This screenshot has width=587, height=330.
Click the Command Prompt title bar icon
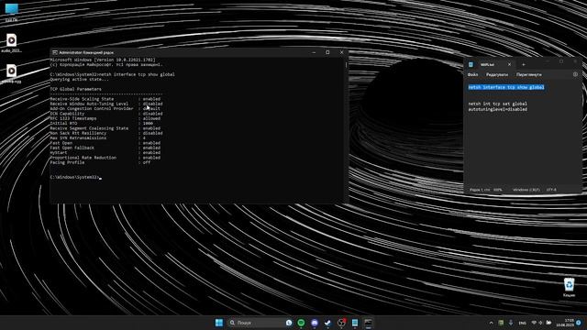55,52
